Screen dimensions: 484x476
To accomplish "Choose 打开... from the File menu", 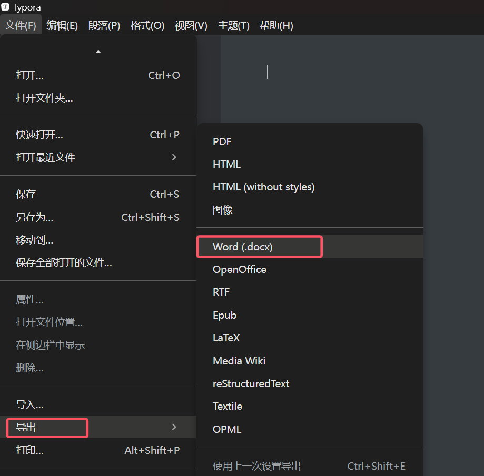I will point(98,75).
